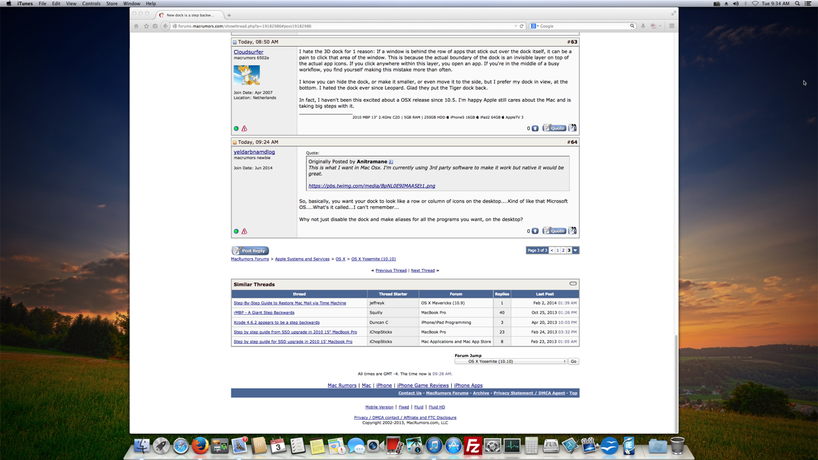Open the Page 3 of 3 dropdown arrow
Viewport: 818px width, 460px height.
click(576, 250)
